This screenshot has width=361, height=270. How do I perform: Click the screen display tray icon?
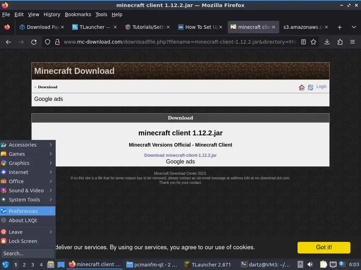pyautogui.click(x=333, y=265)
